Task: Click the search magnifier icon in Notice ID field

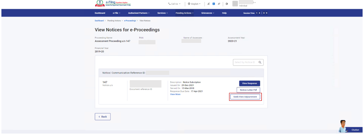Action: point(260,62)
